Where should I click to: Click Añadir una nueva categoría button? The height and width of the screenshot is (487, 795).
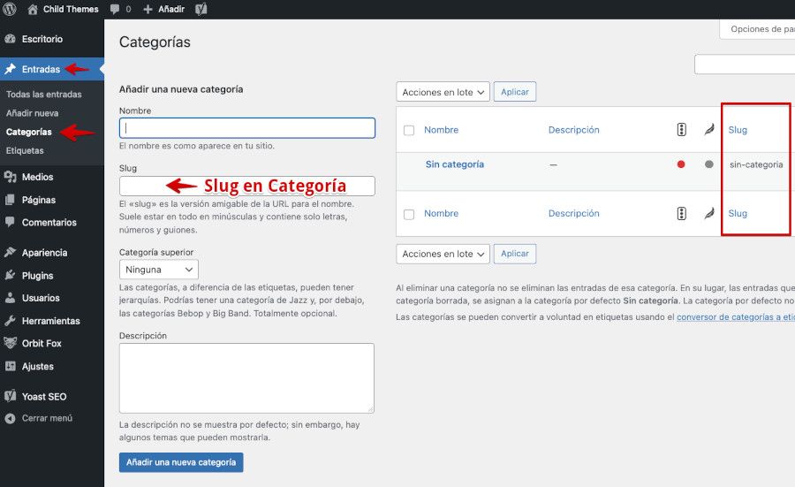tap(181, 462)
